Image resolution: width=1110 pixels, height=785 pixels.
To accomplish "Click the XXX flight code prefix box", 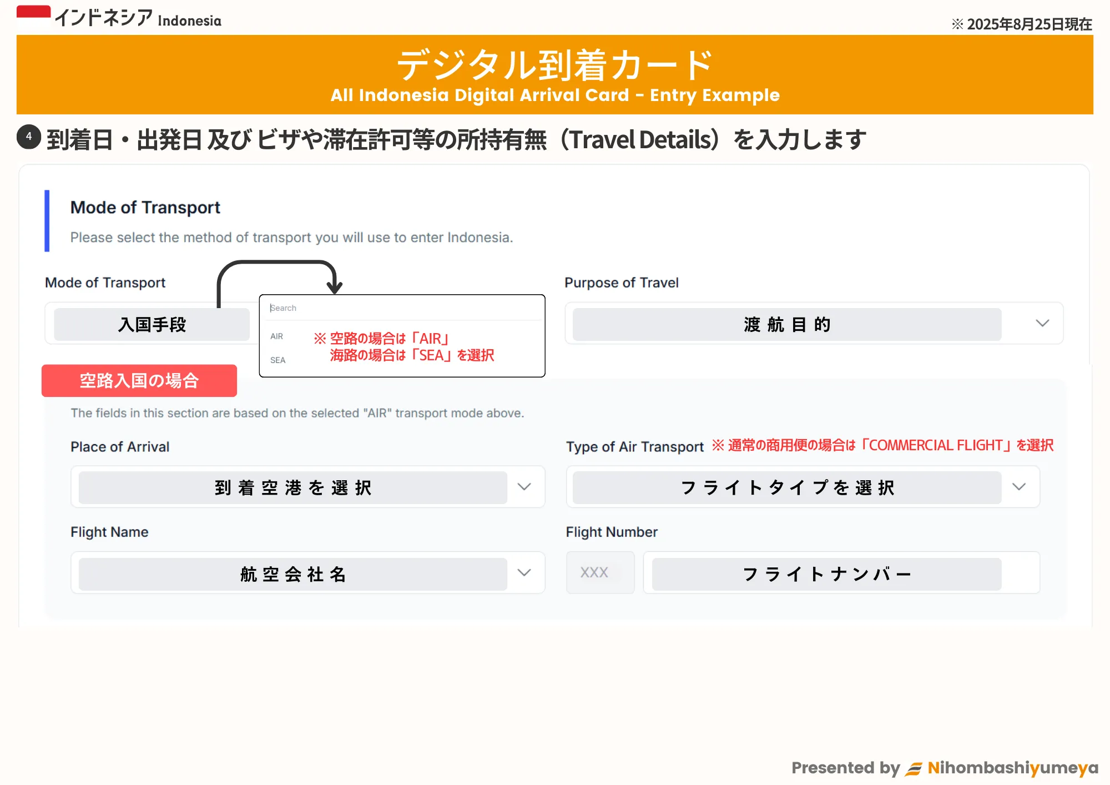I will pyautogui.click(x=599, y=572).
